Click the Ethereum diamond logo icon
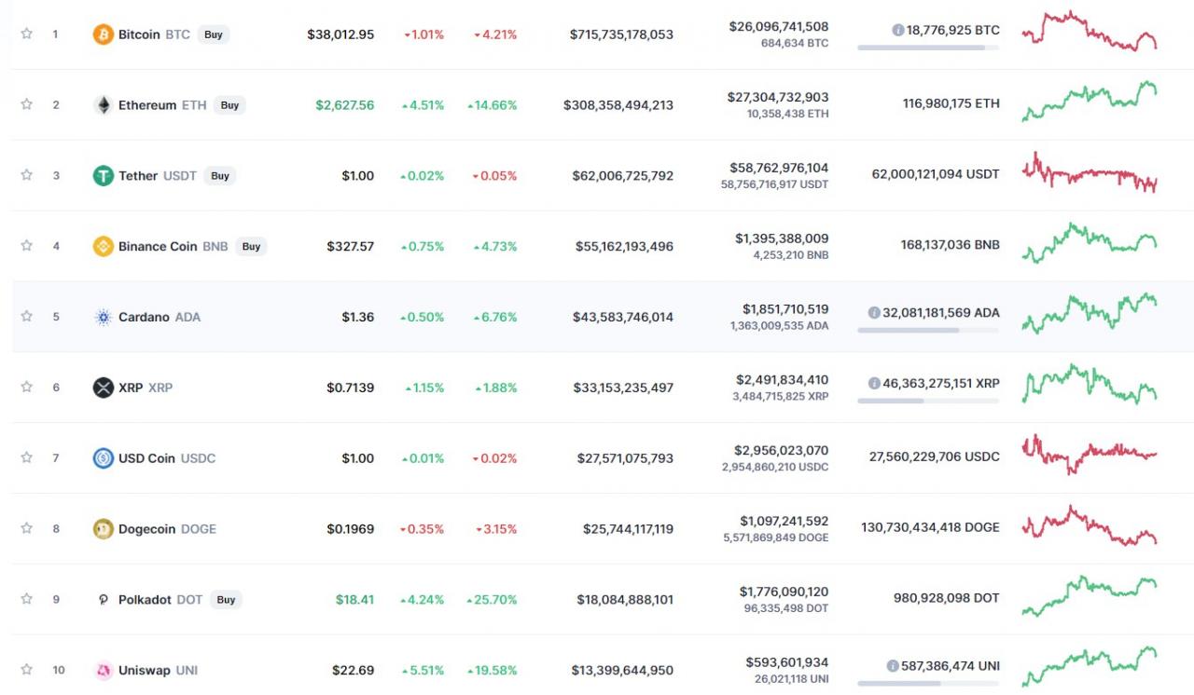Image resolution: width=1194 pixels, height=695 pixels. [x=103, y=105]
